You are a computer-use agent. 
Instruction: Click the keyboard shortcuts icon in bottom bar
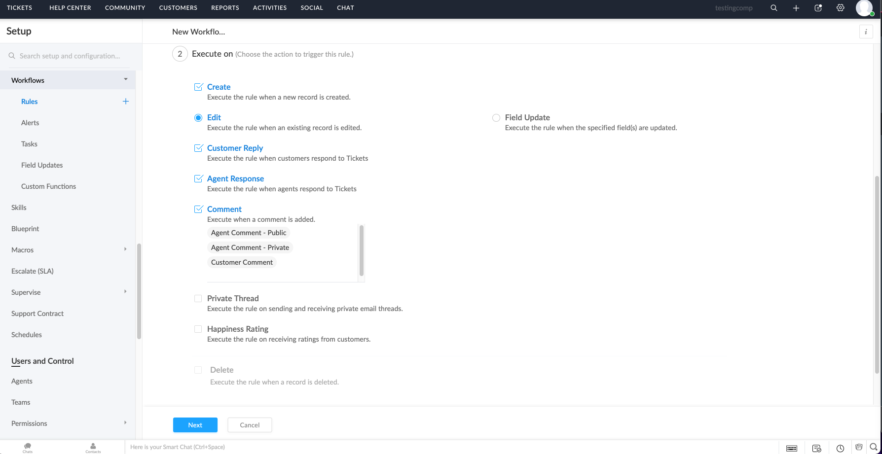tap(792, 448)
